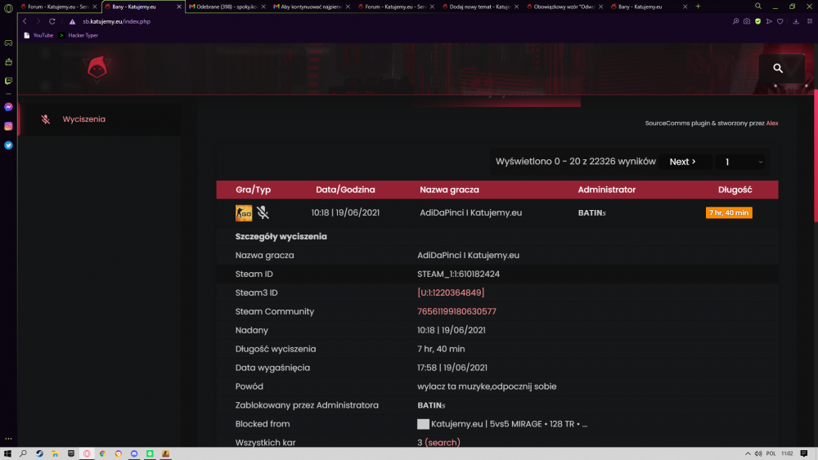818x460 pixels.
Task: Click the reason text wylacz ta muzyke
Action: tap(487, 386)
